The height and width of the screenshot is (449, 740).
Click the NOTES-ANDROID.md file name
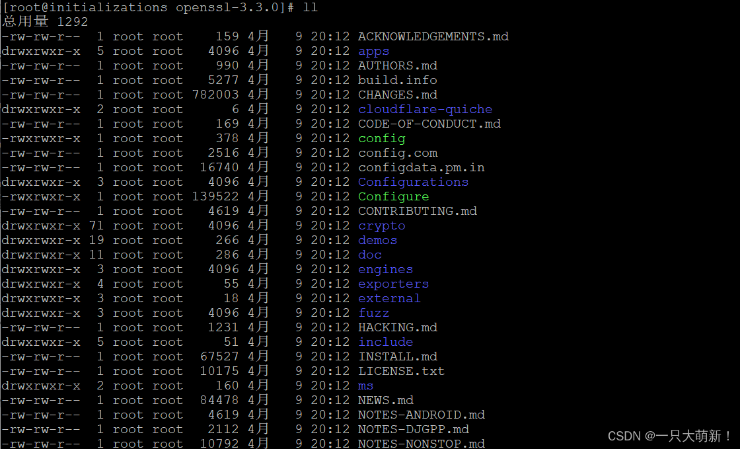pos(422,415)
